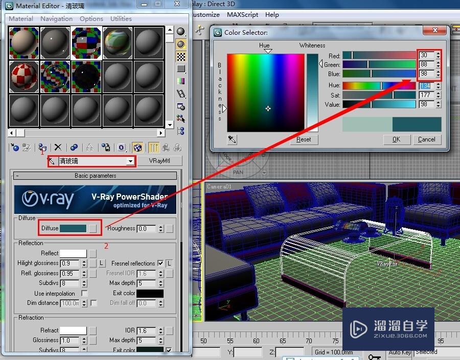Image resolution: width=460 pixels, height=360 pixels.
Task: Assign material to selection icon
Action: coord(42,147)
